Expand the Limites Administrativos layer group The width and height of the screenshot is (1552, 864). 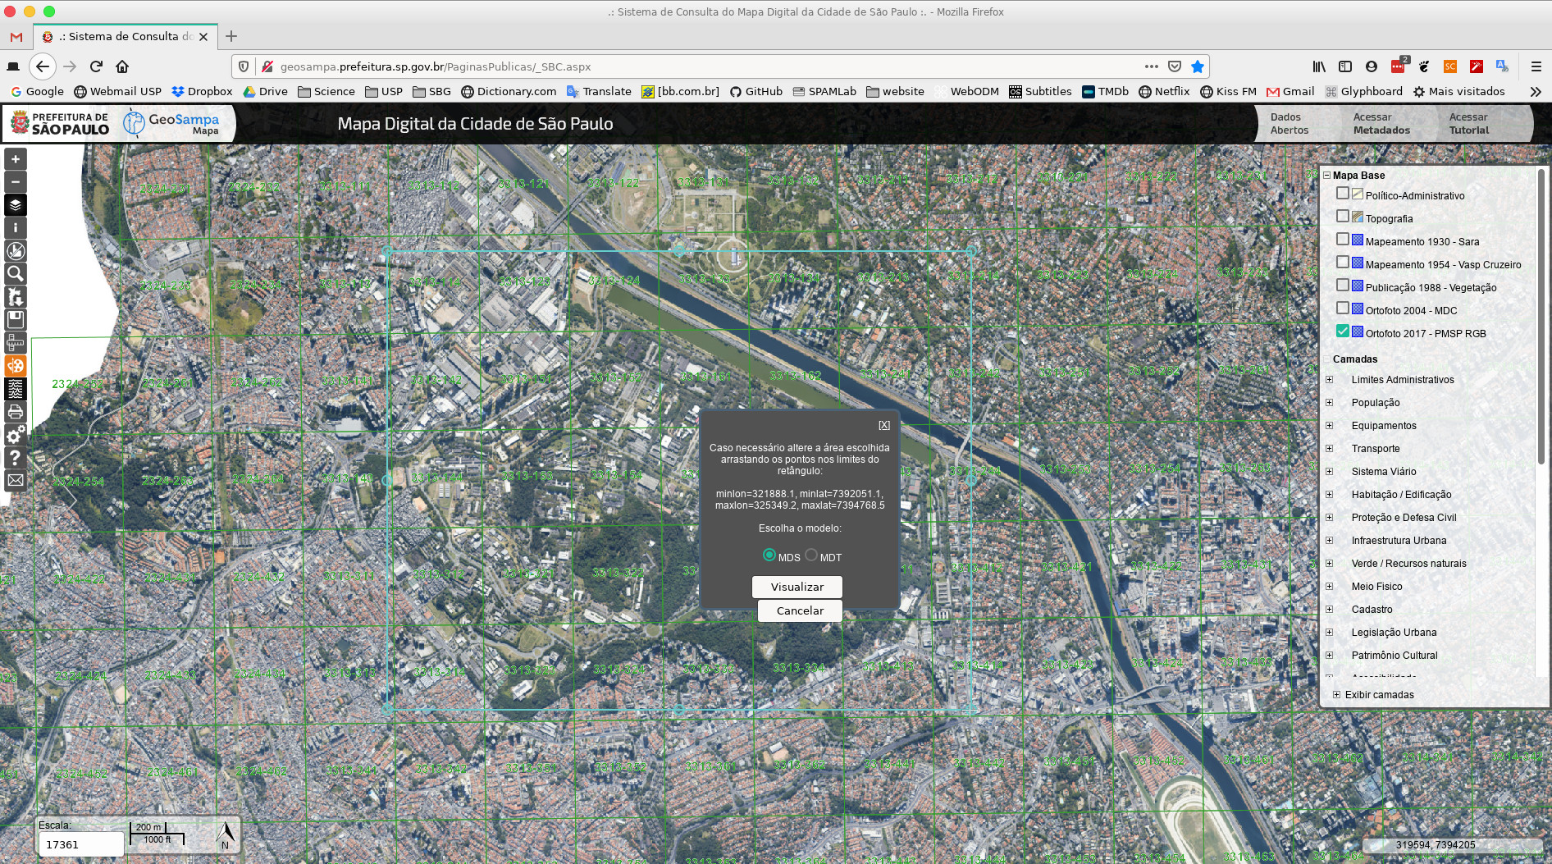click(x=1330, y=380)
